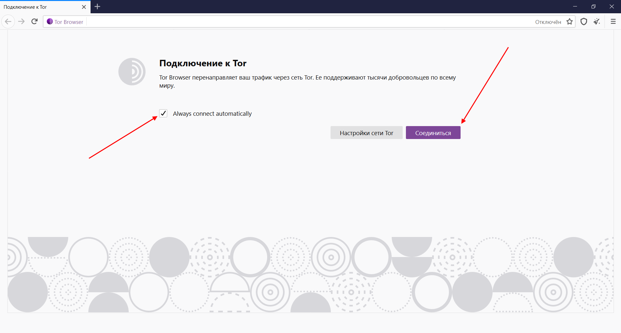621x333 pixels.
Task: Click the large gray Tor logo
Action: (132, 71)
